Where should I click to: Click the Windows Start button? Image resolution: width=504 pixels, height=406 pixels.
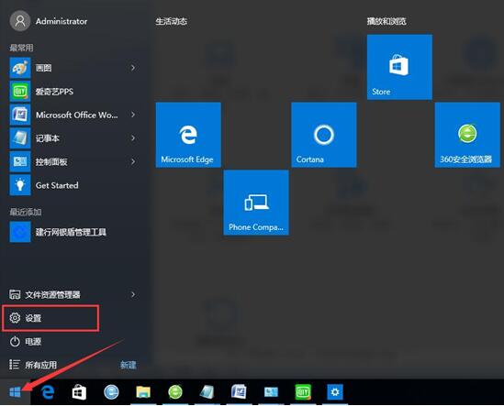[15, 392]
